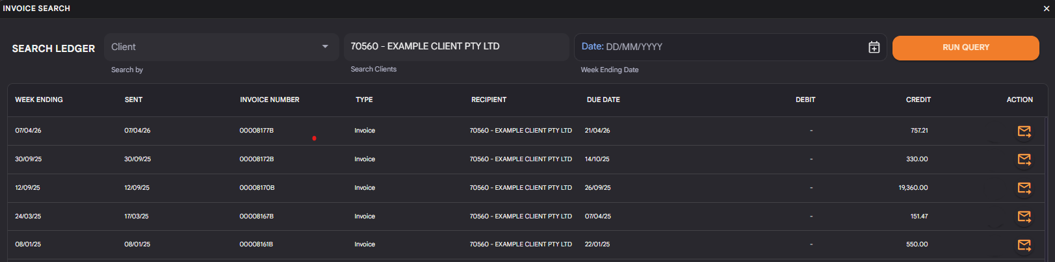The image size is (1055, 262).
Task: Run the ledger query
Action: pyautogui.click(x=965, y=47)
